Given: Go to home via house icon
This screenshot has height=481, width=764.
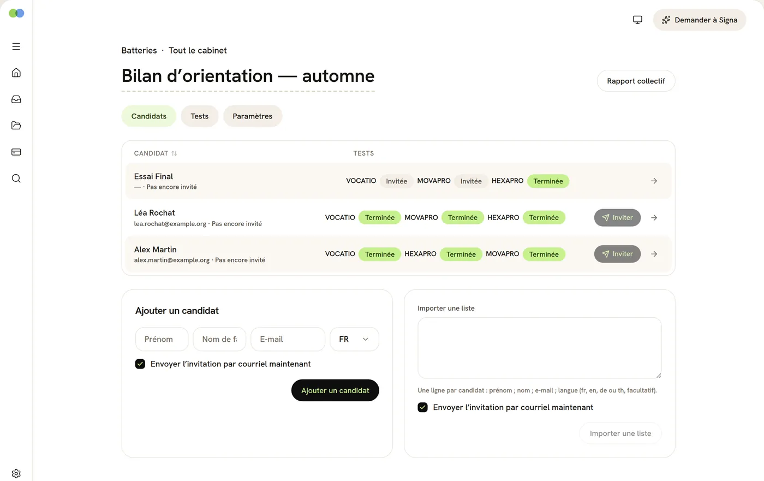Looking at the screenshot, I should click(x=16, y=73).
